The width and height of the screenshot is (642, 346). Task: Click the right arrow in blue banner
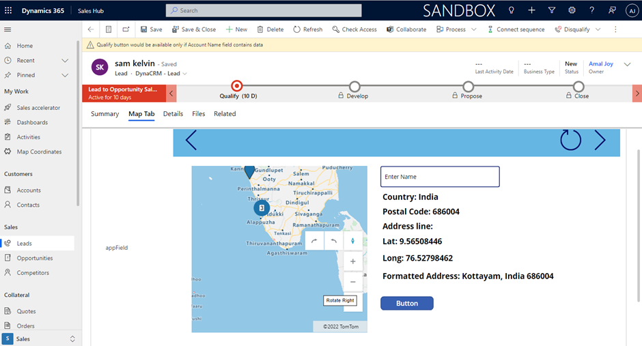(600, 140)
